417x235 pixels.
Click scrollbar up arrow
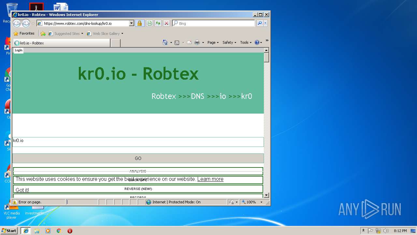[266, 50]
